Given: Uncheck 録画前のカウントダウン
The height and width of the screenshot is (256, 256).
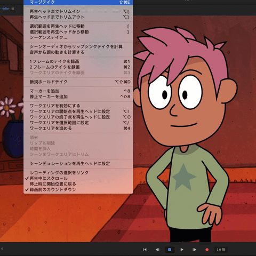Looking at the screenshot, I should (x=78, y=189).
